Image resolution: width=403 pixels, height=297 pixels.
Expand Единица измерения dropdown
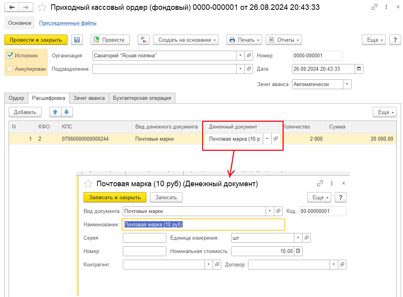pos(298,238)
